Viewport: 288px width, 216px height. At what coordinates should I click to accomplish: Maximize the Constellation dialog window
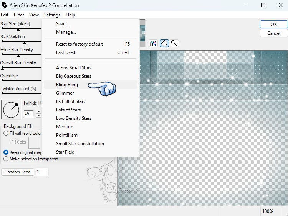click(263, 5)
